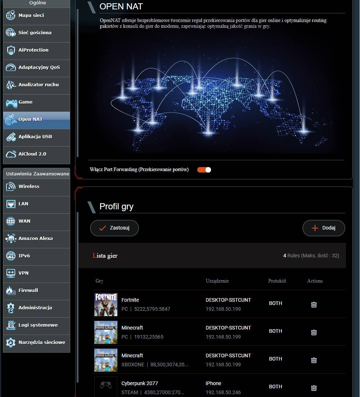The image size is (360, 397).
Task: Click the Fortnite game cover thumbnail
Action: pos(106,305)
